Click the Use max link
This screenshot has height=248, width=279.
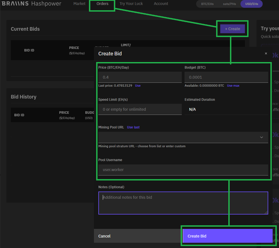[x=233, y=86]
